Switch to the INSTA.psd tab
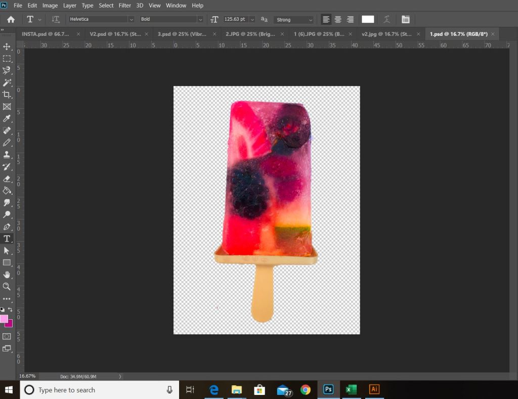Viewport: 518px width, 399px height. tap(46, 34)
